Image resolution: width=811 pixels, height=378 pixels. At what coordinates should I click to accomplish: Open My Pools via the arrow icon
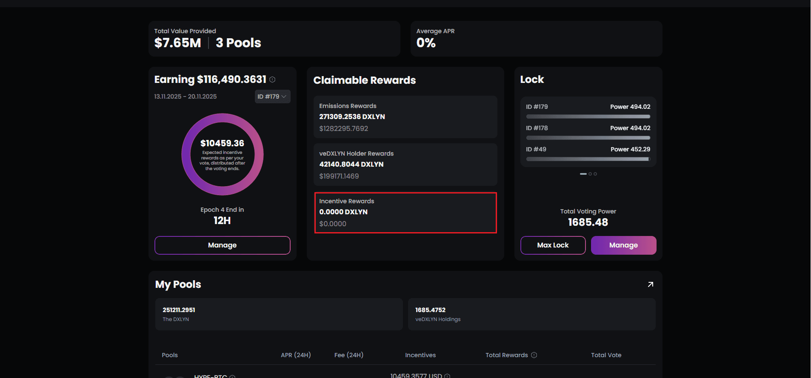coord(650,284)
